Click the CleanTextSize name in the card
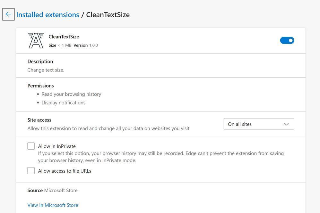The image size is (320, 213). [x=64, y=37]
